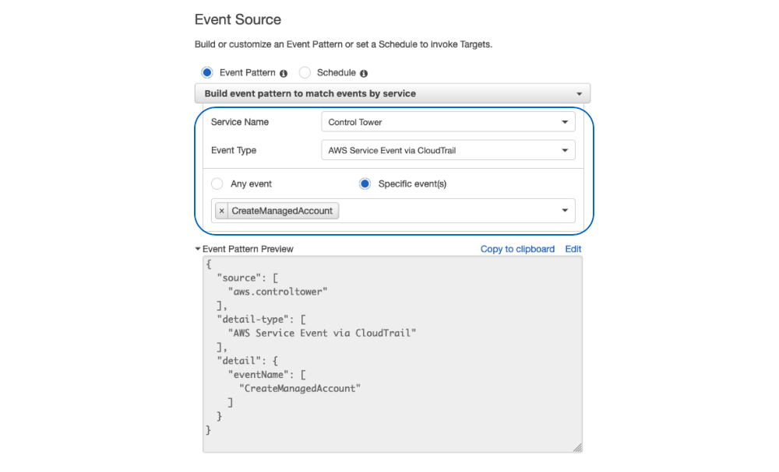Remove CreateManagedAccount using its x icon
779x472 pixels.
221,210
